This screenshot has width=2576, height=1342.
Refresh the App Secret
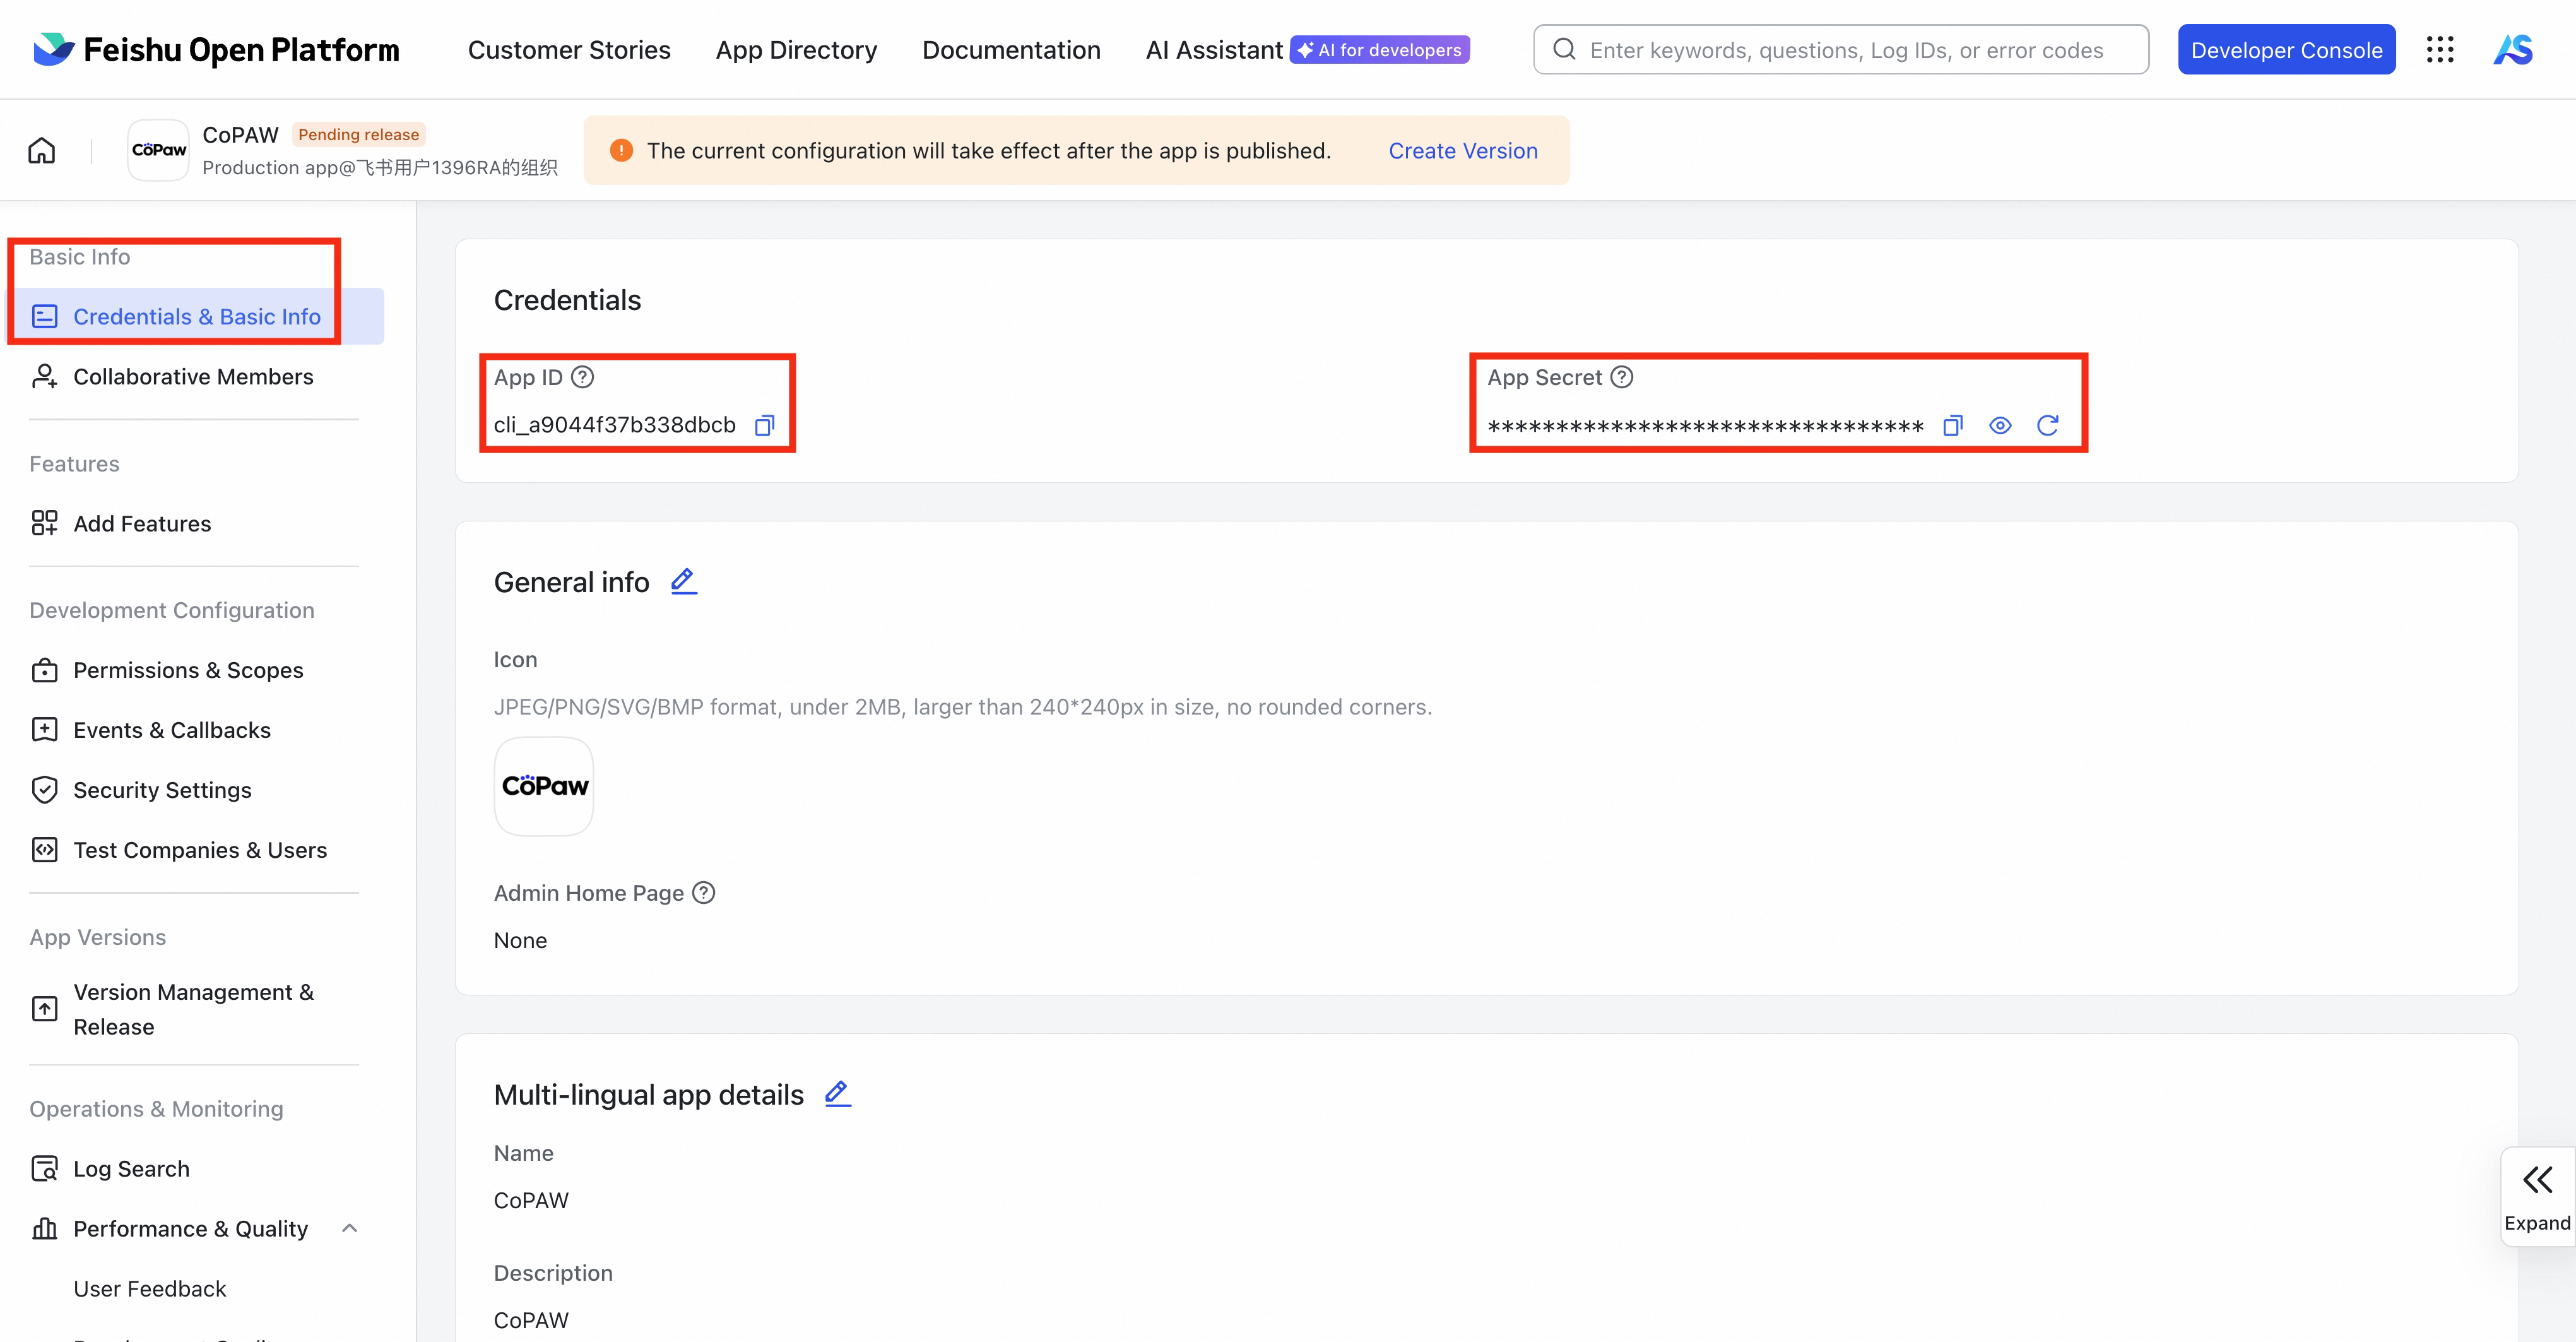tap(2047, 425)
